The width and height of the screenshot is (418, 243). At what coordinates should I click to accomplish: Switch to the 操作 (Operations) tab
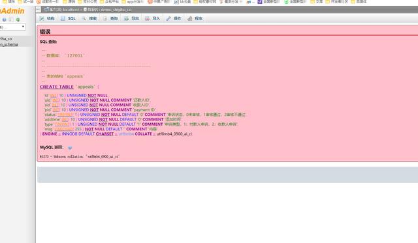tap(174, 19)
